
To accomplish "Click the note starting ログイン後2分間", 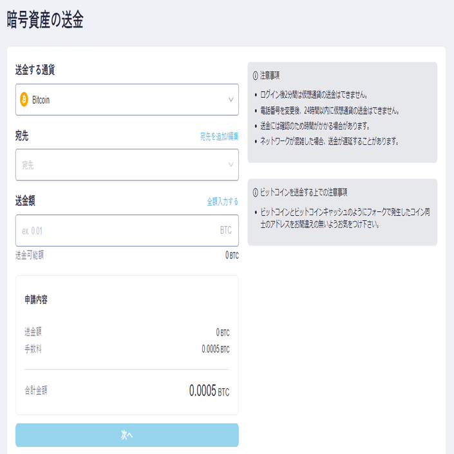I will click(x=314, y=95).
